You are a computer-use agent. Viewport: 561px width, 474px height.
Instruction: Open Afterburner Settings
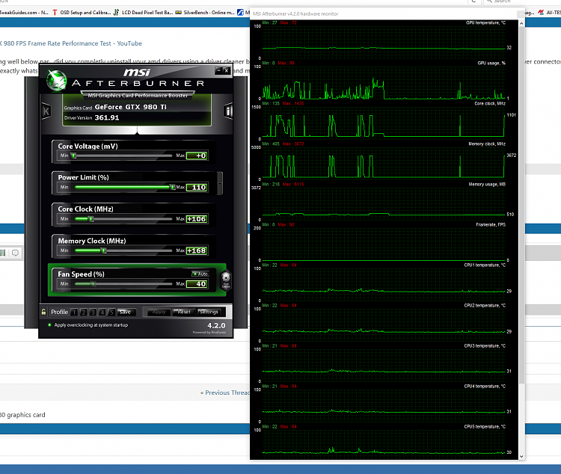[x=209, y=312]
